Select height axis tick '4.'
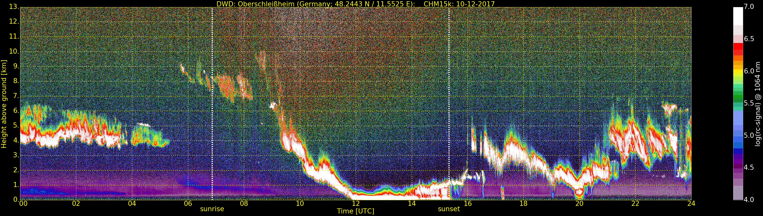The height and width of the screenshot is (216, 763). (x=16, y=140)
